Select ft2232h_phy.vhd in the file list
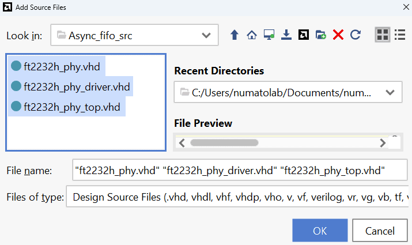The image size is (412, 245). point(62,67)
